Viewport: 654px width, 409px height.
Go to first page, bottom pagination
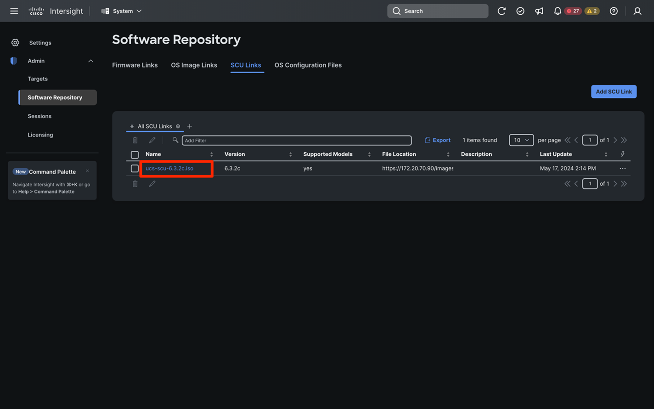(x=568, y=184)
